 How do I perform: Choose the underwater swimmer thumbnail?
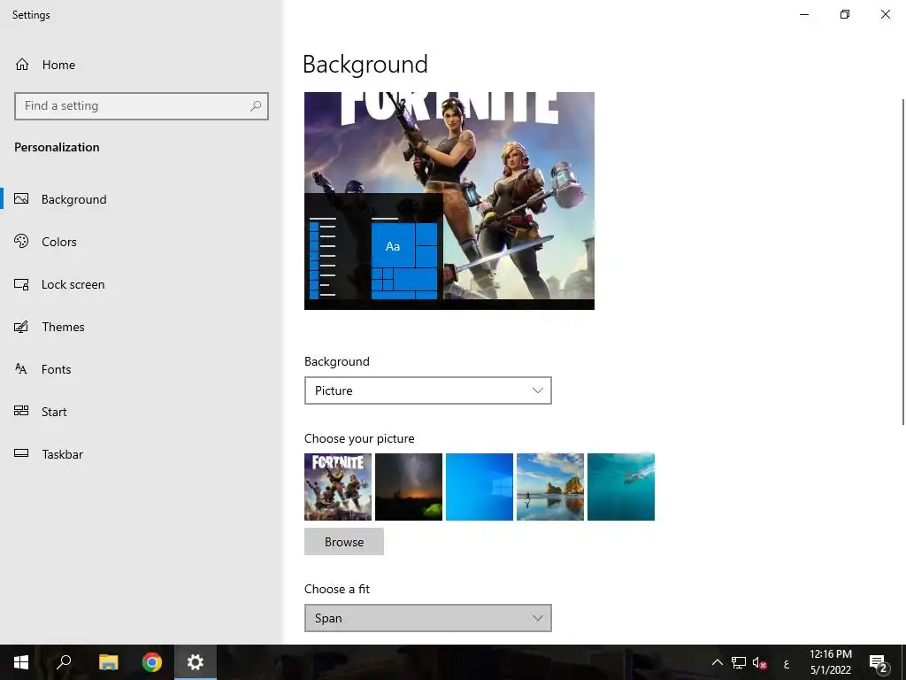[621, 487]
